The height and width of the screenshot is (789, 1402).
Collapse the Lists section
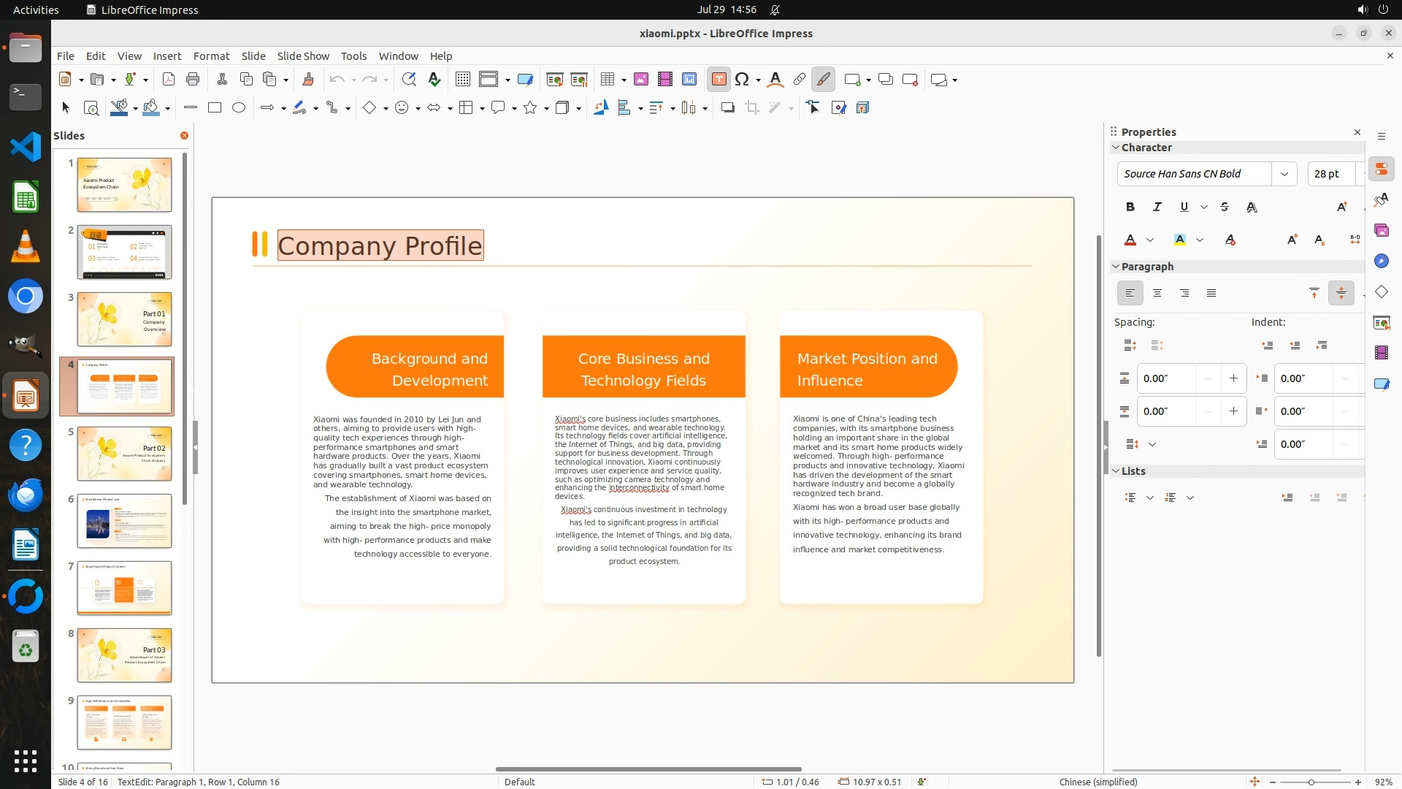1116,471
